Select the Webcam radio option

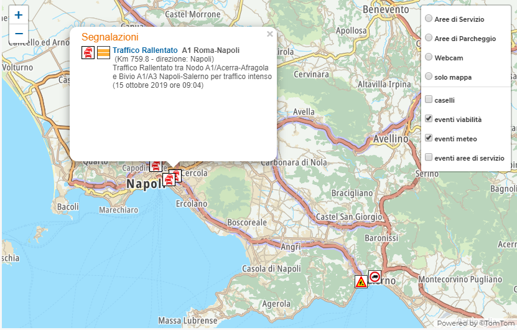coord(429,57)
